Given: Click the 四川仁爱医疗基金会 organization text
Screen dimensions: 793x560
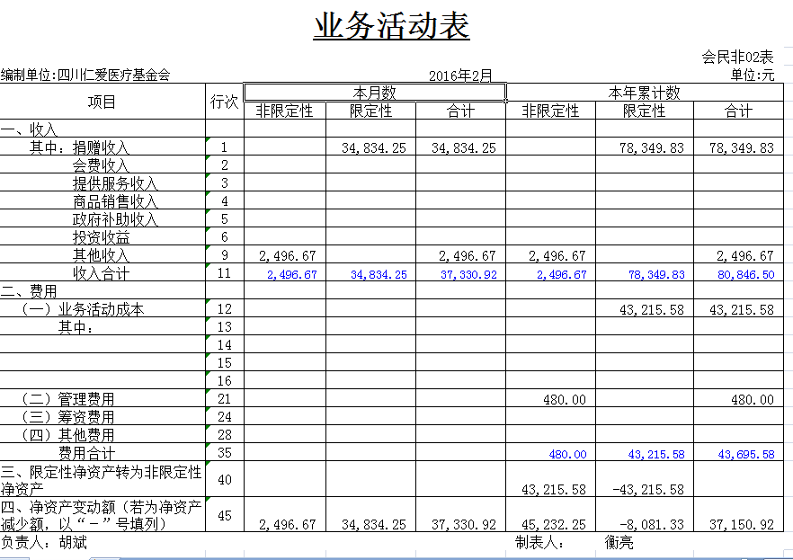Looking at the screenshot, I should (113, 76).
